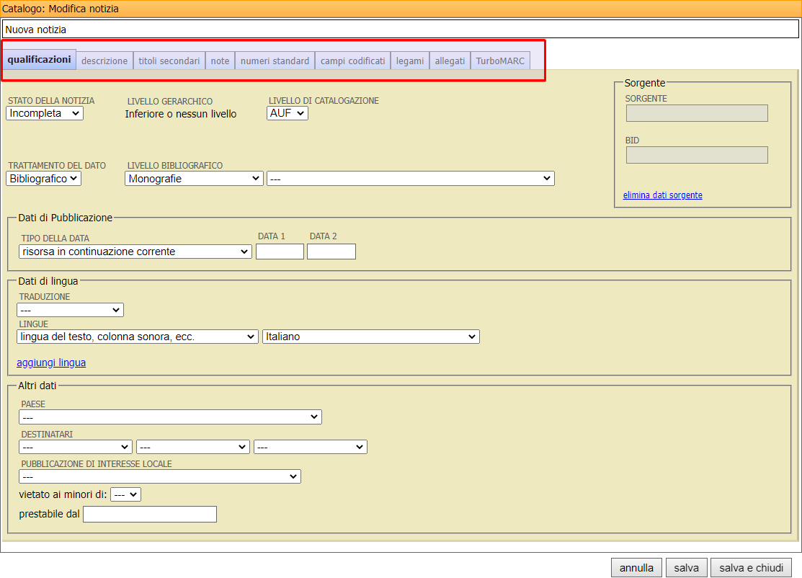Expand the Stato della notizia dropdown
The height and width of the screenshot is (578, 802).
tap(45, 113)
